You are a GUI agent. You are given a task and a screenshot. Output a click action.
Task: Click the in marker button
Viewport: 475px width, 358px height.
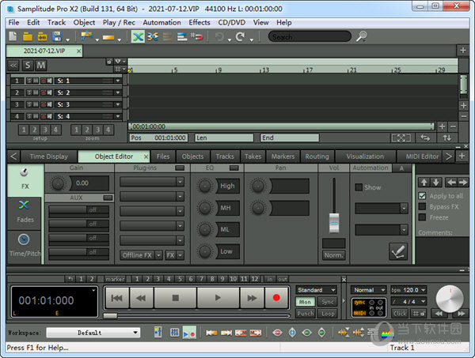pos(270,279)
